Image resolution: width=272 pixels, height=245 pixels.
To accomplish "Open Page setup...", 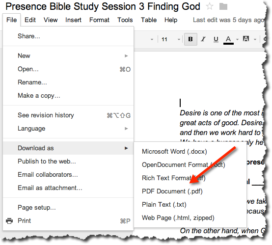I will pos(68,208).
